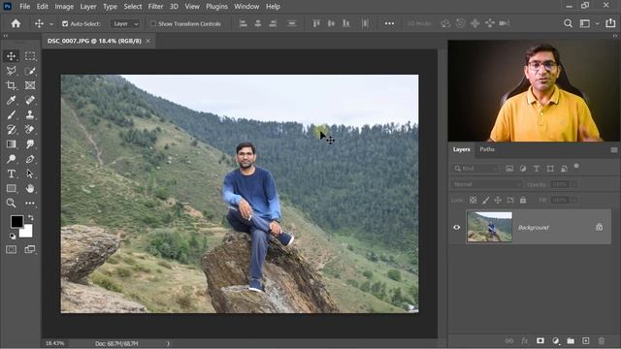The image size is (621, 349).
Task: Create a new layer with plus icon
Action: [x=585, y=340]
